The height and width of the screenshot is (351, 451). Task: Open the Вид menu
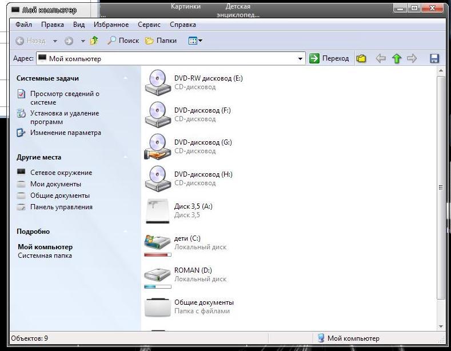click(79, 25)
